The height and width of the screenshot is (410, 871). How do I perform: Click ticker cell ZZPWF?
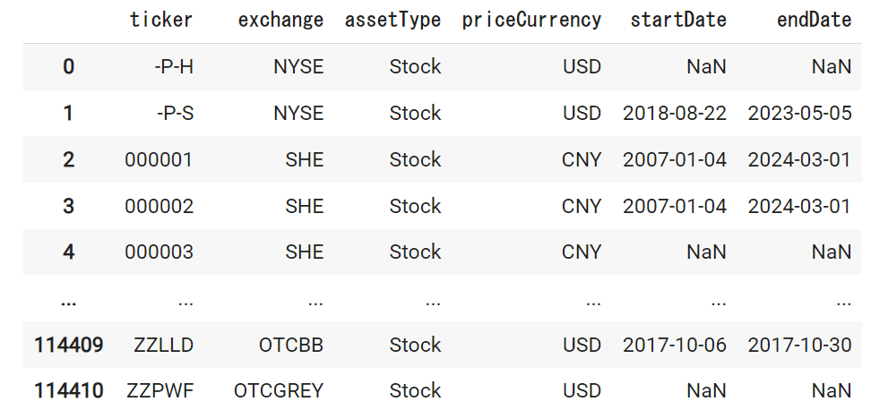[x=160, y=390]
